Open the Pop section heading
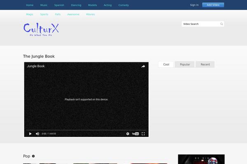Screen dimensions: 247x164 click(27, 156)
